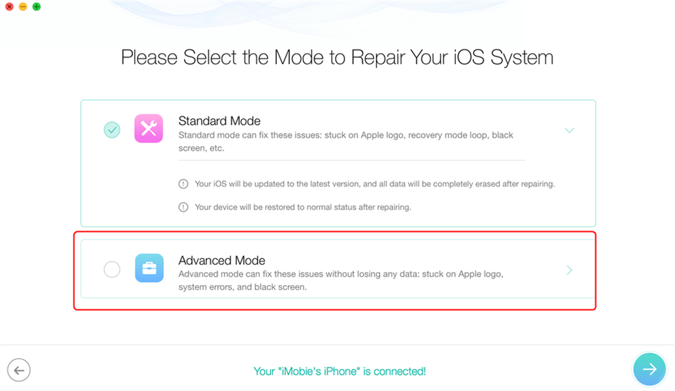Screen dimensions: 675x391
Task: Select the Advanced Mode radio button
Action: click(112, 269)
